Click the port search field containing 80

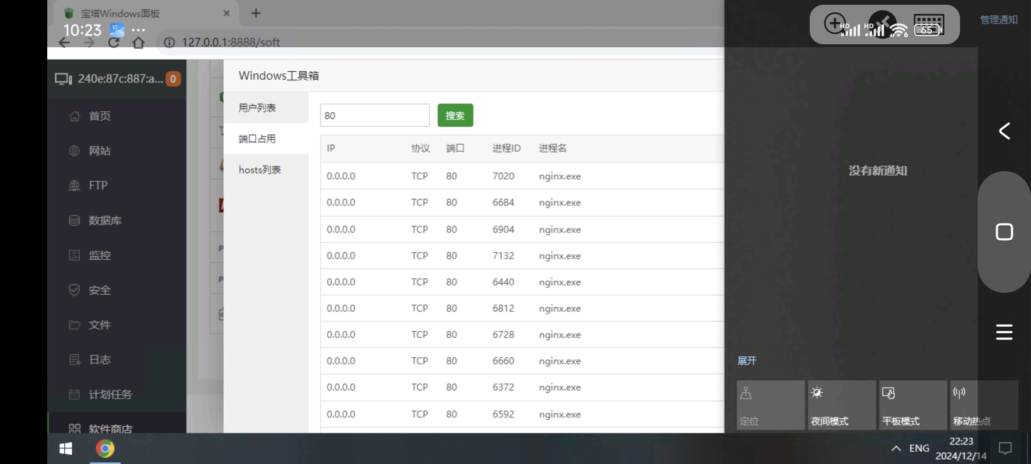click(375, 116)
